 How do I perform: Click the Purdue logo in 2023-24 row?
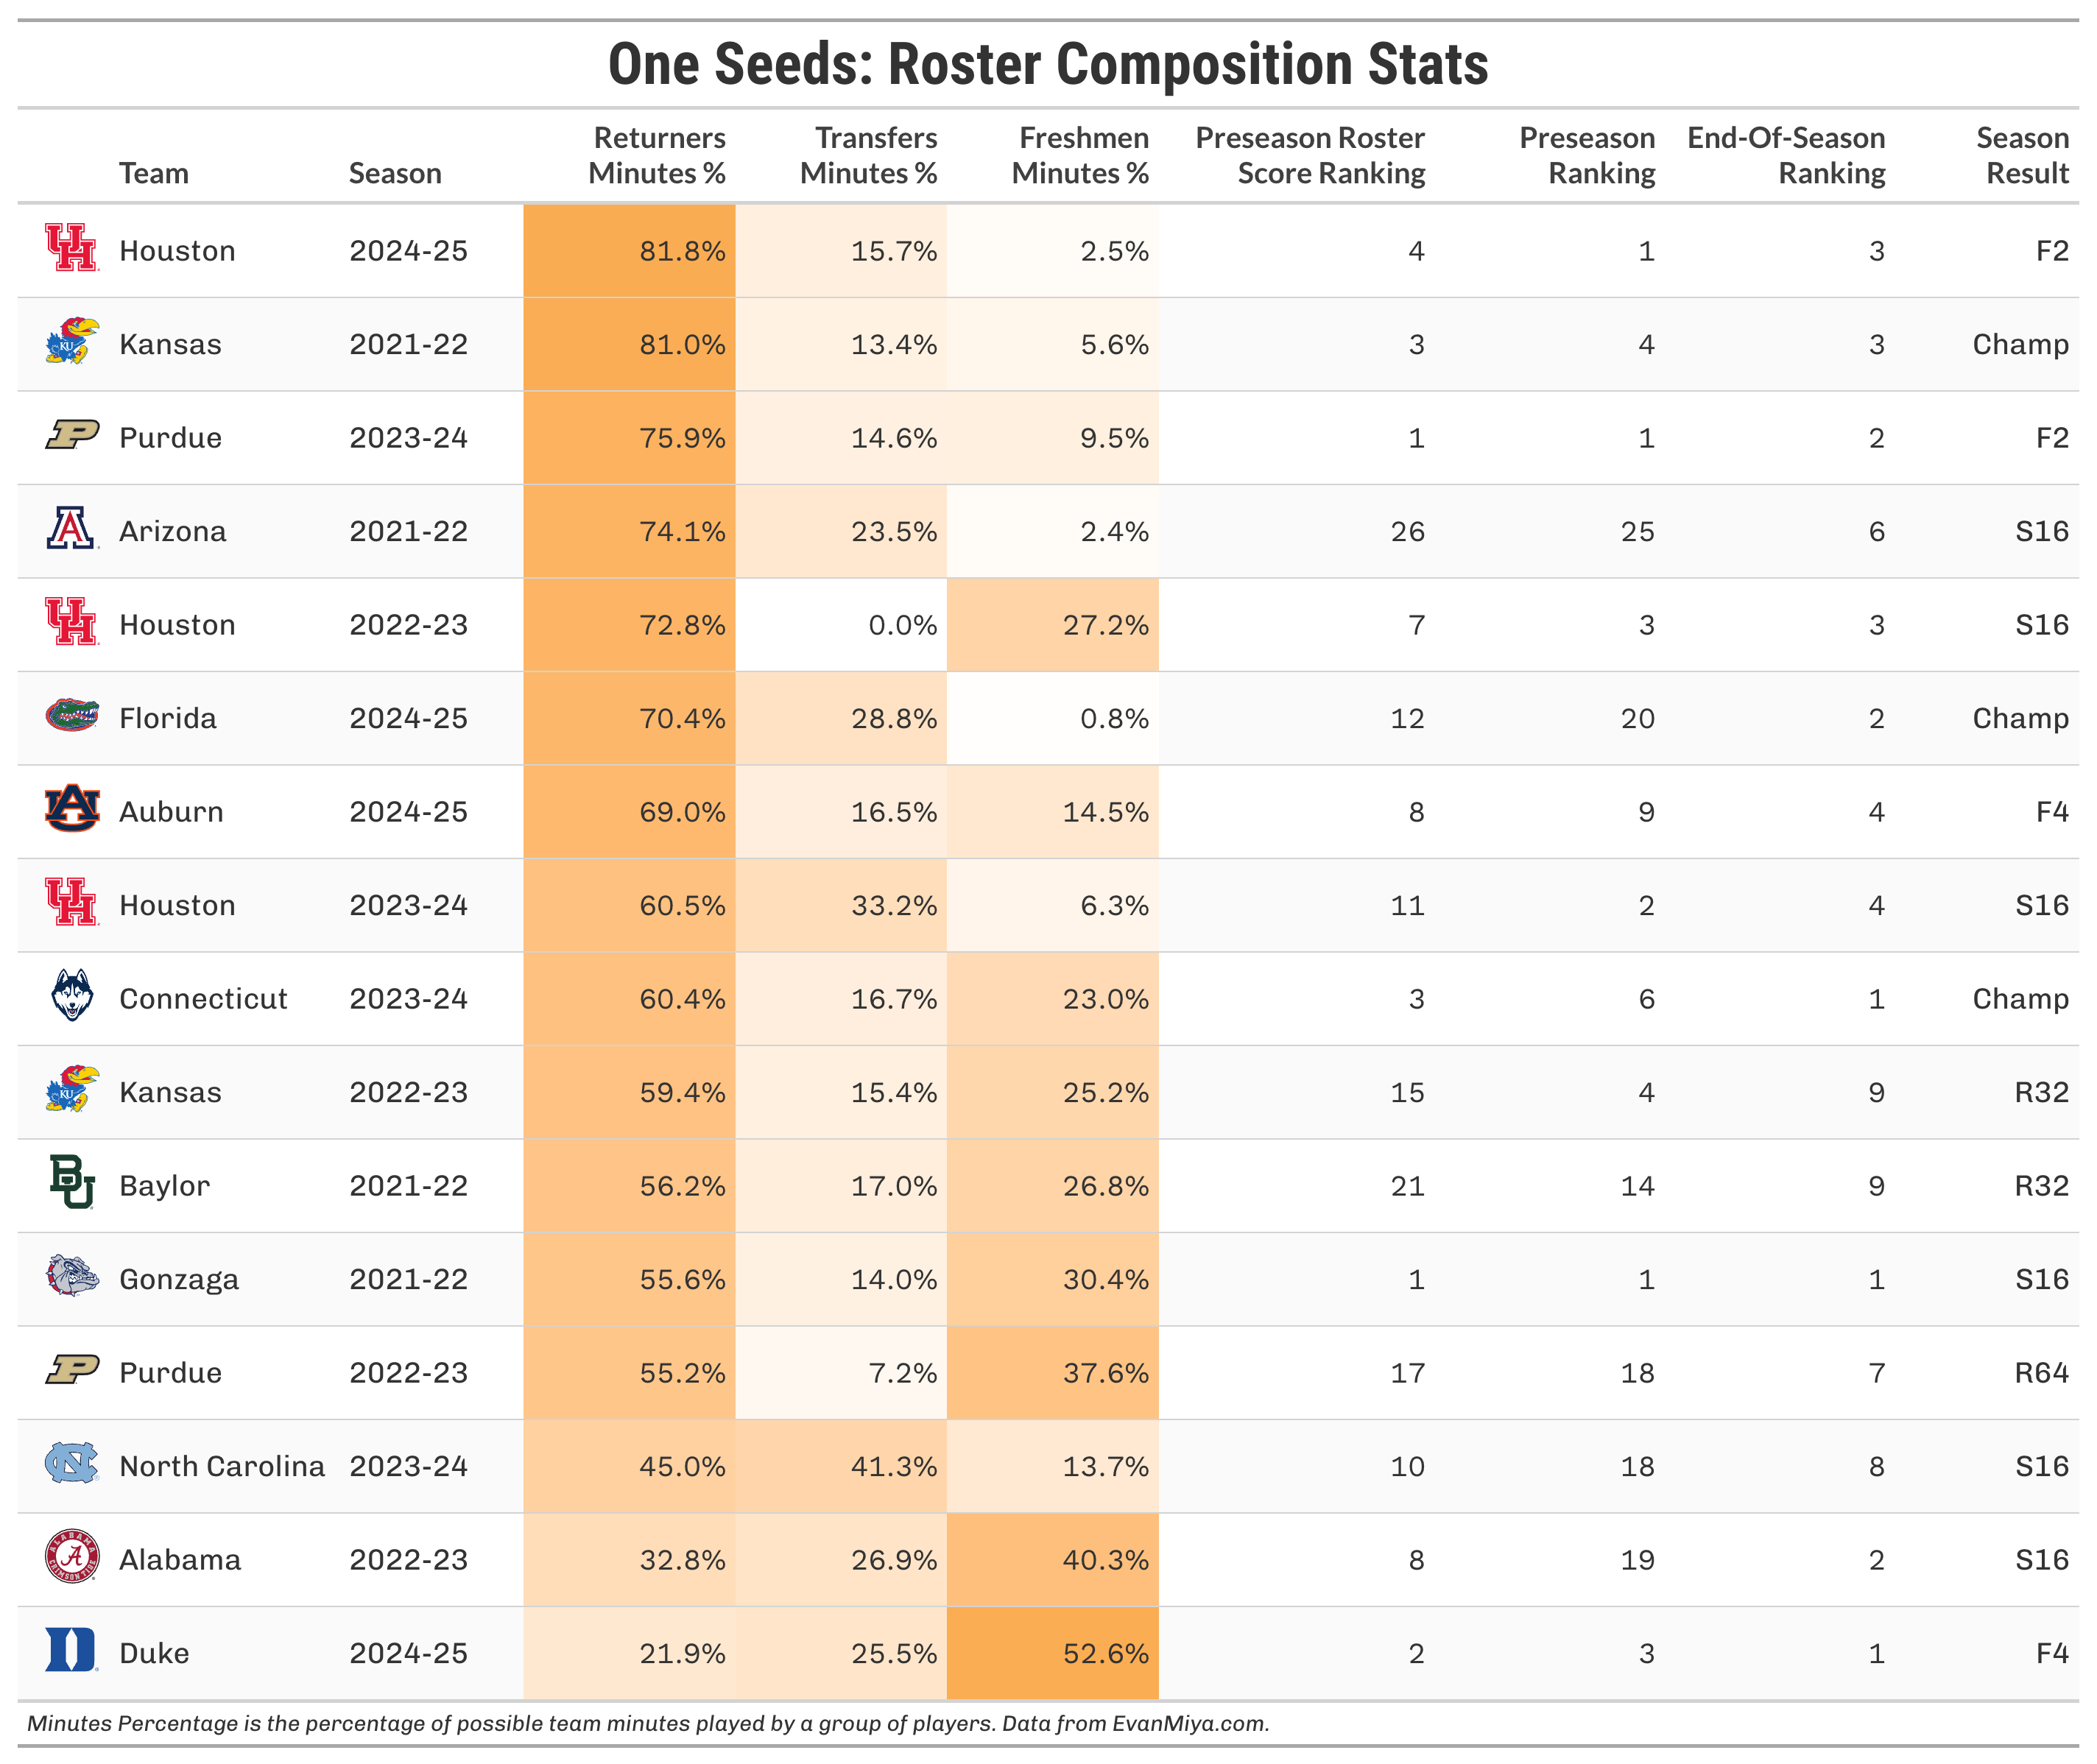72,436
